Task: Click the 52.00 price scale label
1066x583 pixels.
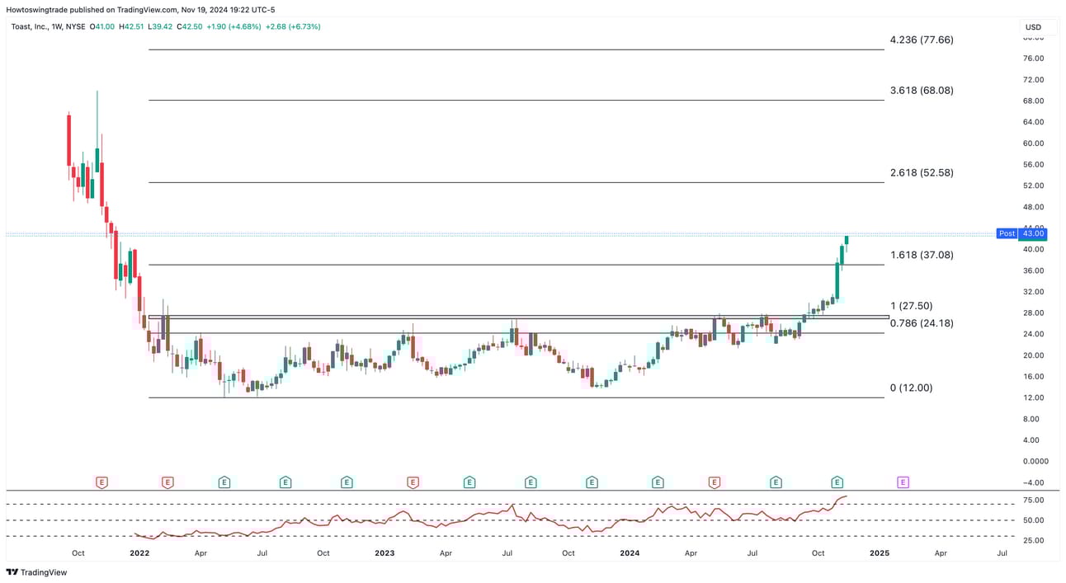Action: (x=1034, y=186)
